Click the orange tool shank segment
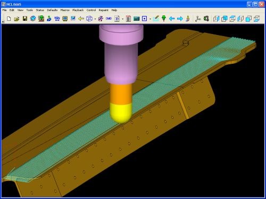The width and height of the screenshot is (266, 199). click(121, 93)
